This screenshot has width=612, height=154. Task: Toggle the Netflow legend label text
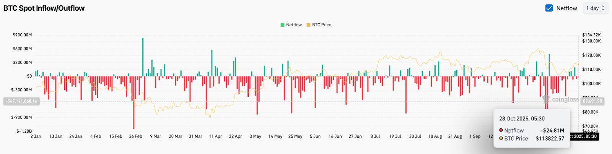(x=294, y=25)
